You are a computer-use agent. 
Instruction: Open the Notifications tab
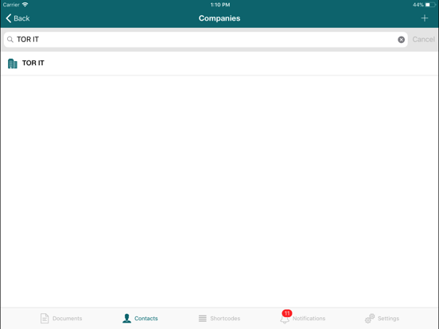(303, 318)
